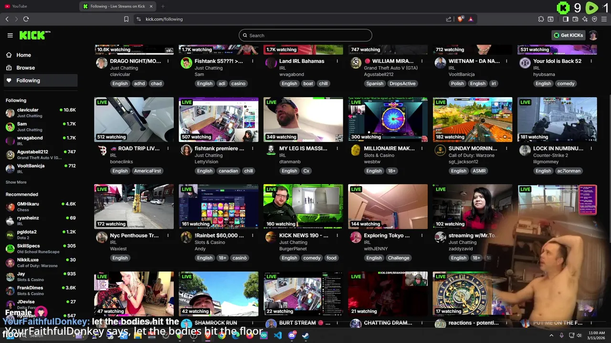The height and width of the screenshot is (343, 611).
Task: Open wesbtw channel avatar icon
Action: click(x=356, y=151)
